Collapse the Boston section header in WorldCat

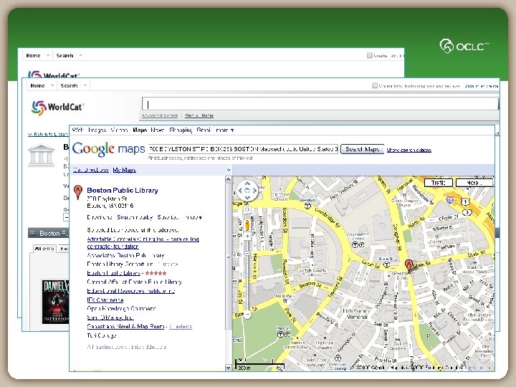point(32,234)
